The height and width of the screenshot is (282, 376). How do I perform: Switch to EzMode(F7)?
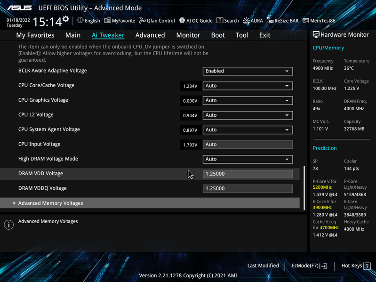[309, 266]
